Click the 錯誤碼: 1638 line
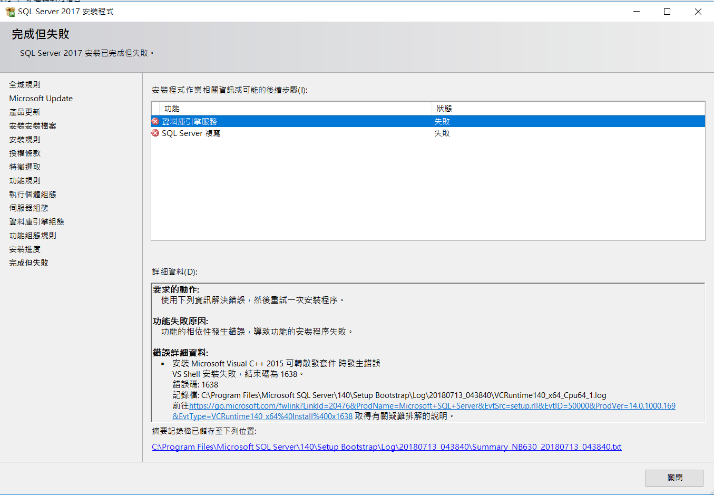 click(x=195, y=384)
